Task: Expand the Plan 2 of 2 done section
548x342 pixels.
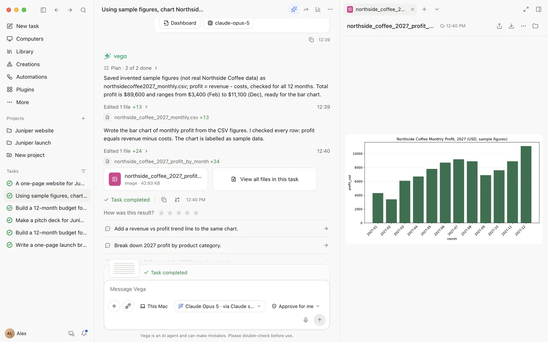Action: pos(131,68)
